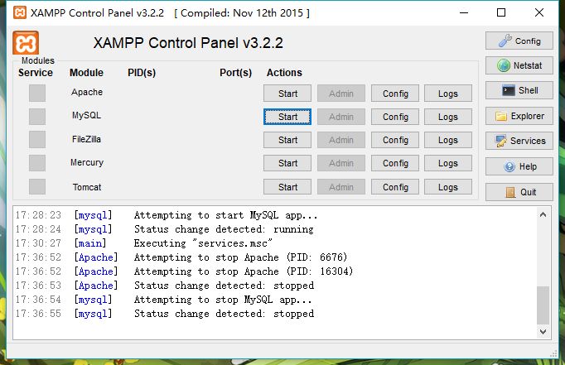Open the Tomcat Config menu
Viewport: 565px width, 365px height.
pyautogui.click(x=395, y=187)
